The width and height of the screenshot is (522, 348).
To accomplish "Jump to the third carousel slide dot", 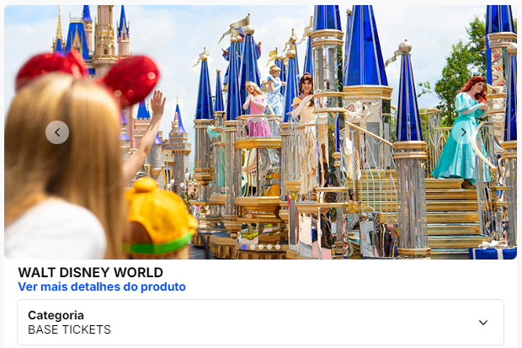I will tap(261, 247).
